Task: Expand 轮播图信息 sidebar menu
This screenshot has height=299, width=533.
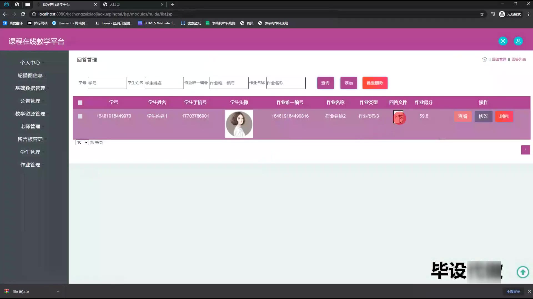Action: (x=30, y=76)
